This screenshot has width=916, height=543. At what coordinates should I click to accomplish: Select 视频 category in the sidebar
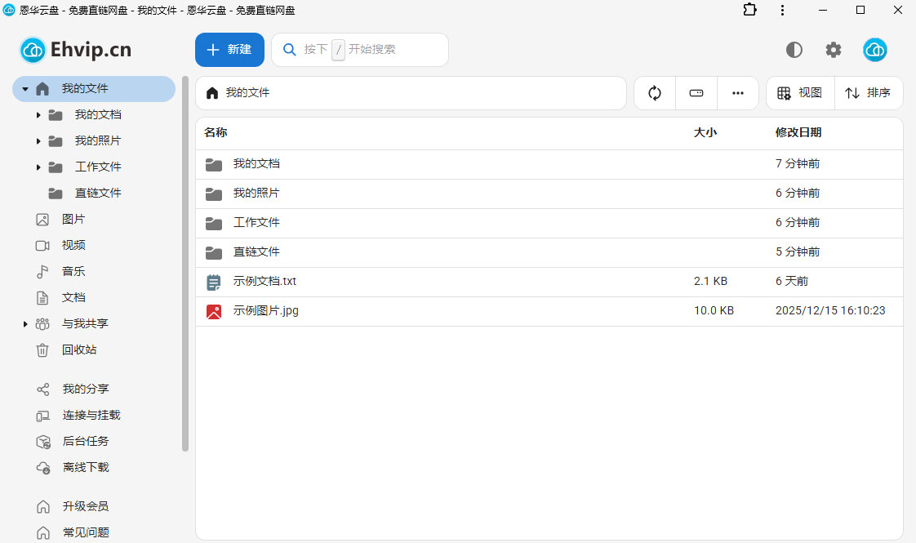73,245
